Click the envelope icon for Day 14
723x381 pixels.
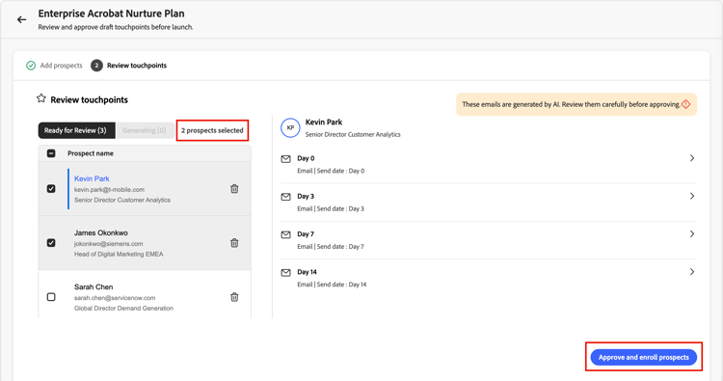(286, 272)
